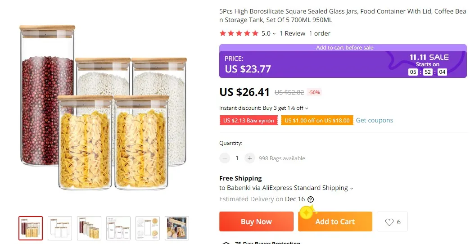Click the 11.11 Sale countdown banner
This screenshot has height=244, width=470.
point(428,64)
